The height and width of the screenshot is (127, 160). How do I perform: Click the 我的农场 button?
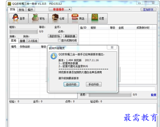[55, 36]
